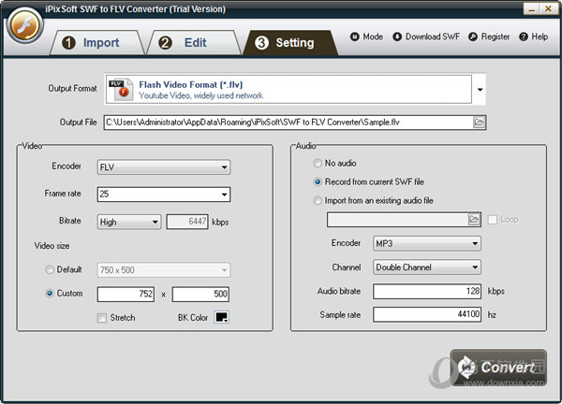Screen dimensions: 562x404
Task: Click the Register label
Action: pos(495,36)
